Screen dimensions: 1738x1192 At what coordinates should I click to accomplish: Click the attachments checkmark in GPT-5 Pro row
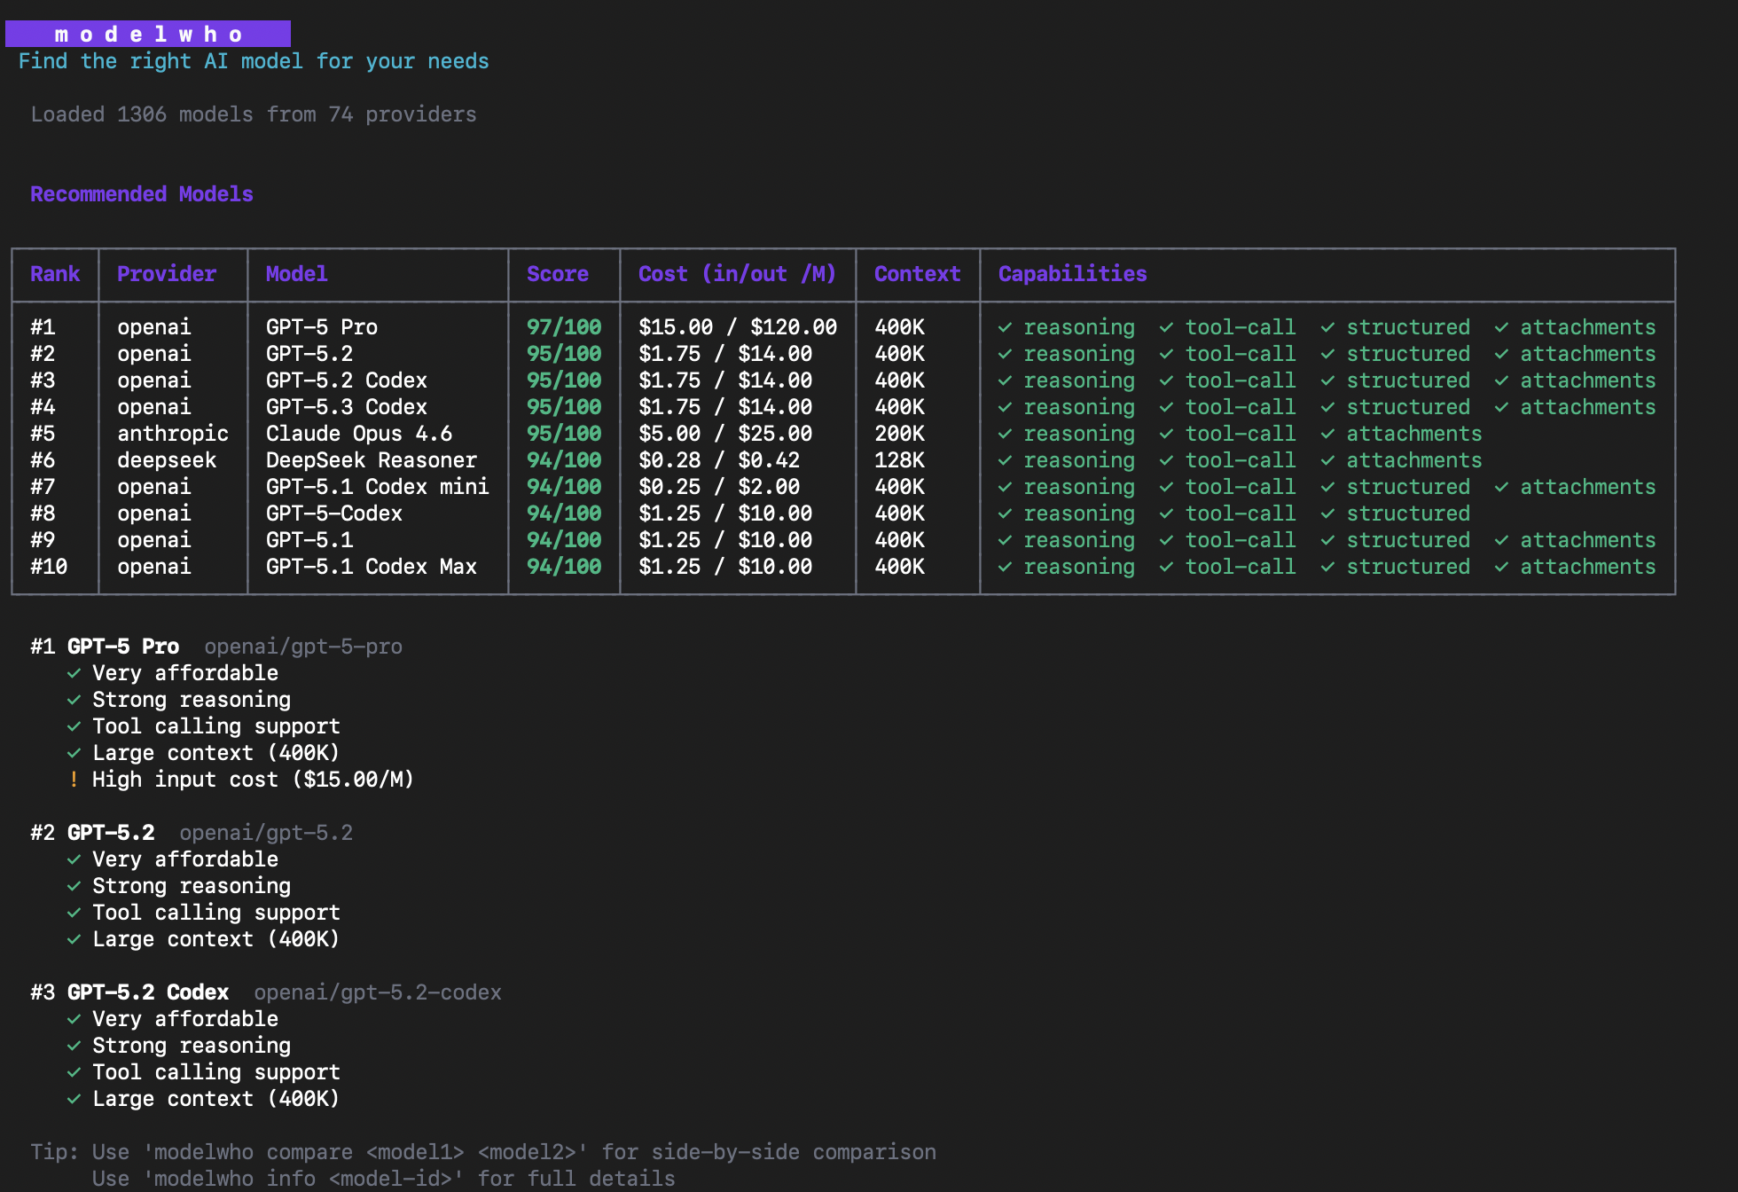pyautogui.click(x=1501, y=327)
